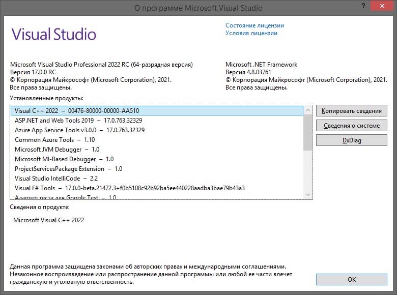
Task: Click the product list scrollbar thumb
Action: tap(308, 133)
